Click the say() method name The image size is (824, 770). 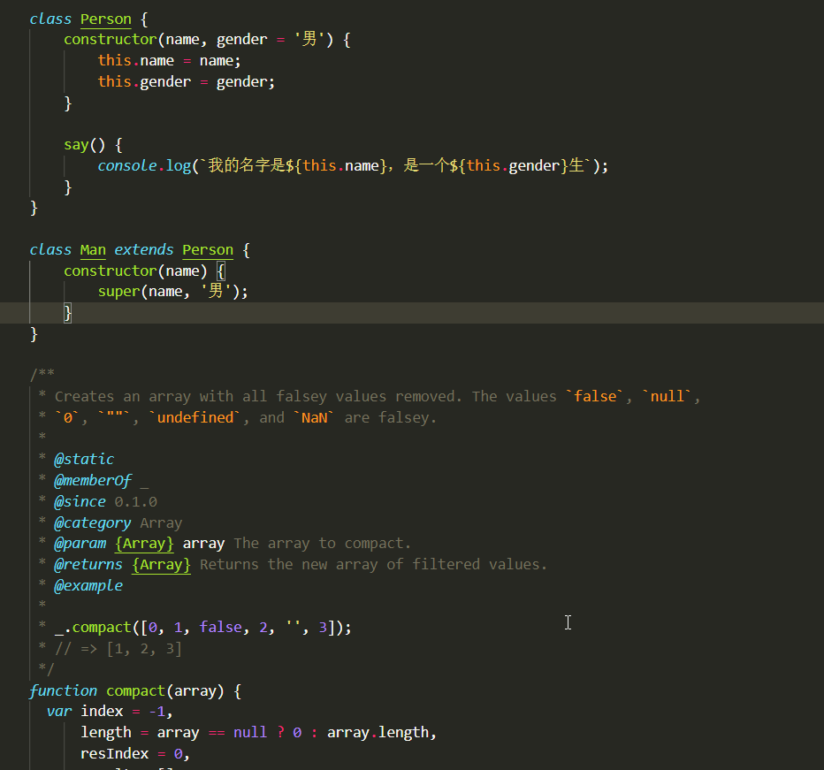(76, 145)
